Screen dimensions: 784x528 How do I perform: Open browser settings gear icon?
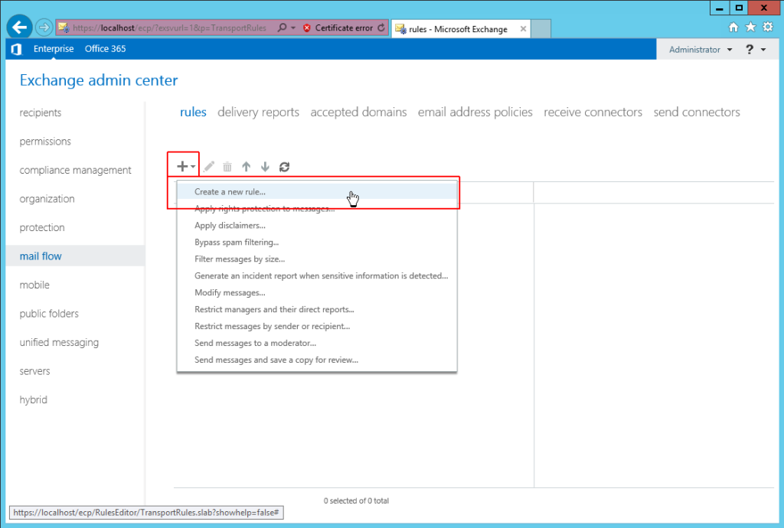768,27
